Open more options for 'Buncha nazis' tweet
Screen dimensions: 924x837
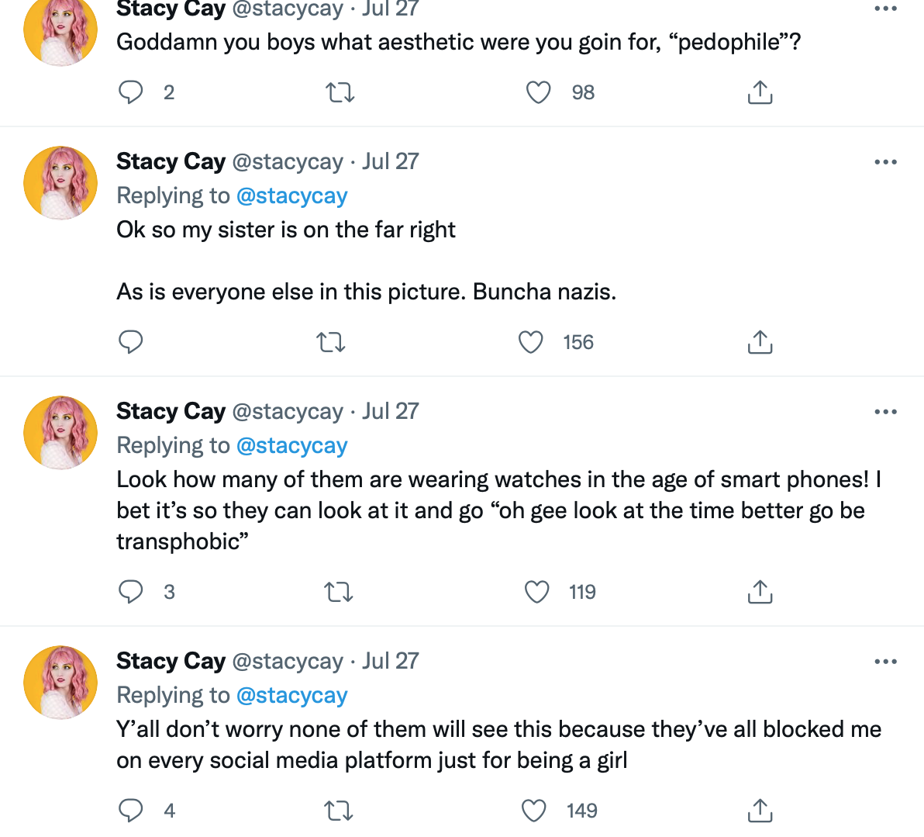point(886,161)
